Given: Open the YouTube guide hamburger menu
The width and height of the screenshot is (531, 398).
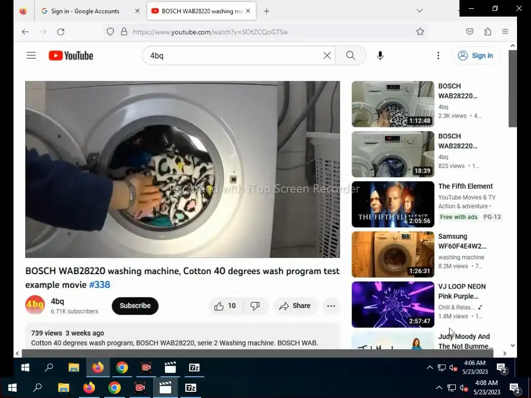Looking at the screenshot, I should [x=31, y=55].
